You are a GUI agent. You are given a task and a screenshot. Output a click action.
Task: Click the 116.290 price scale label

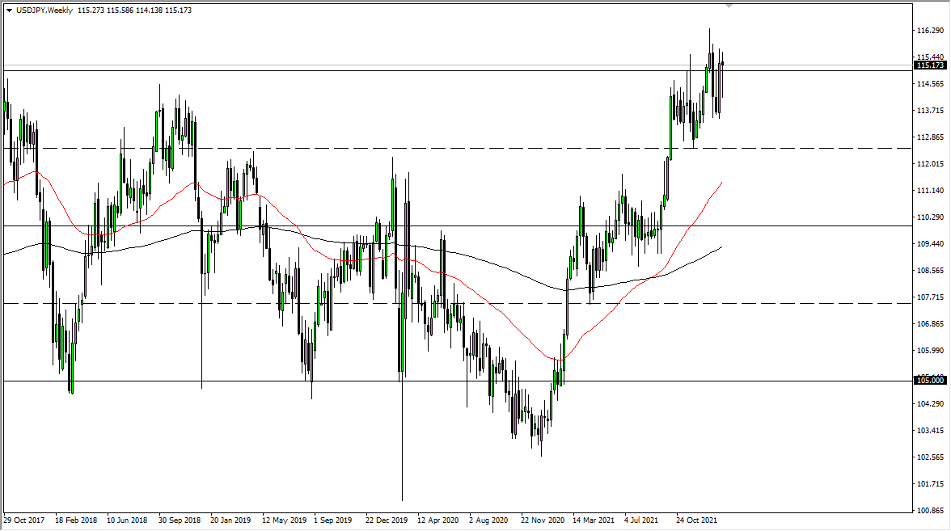930,31
